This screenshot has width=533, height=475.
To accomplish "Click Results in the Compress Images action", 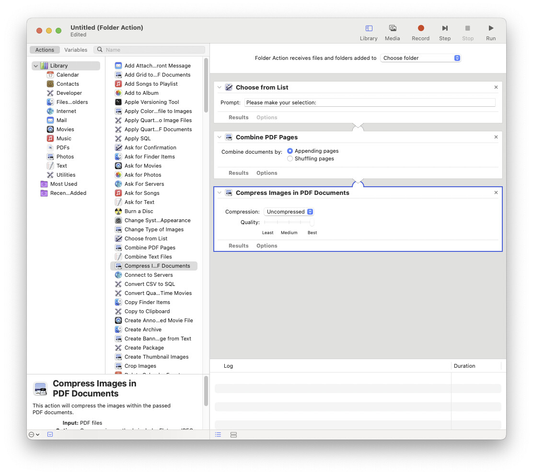I will [238, 245].
